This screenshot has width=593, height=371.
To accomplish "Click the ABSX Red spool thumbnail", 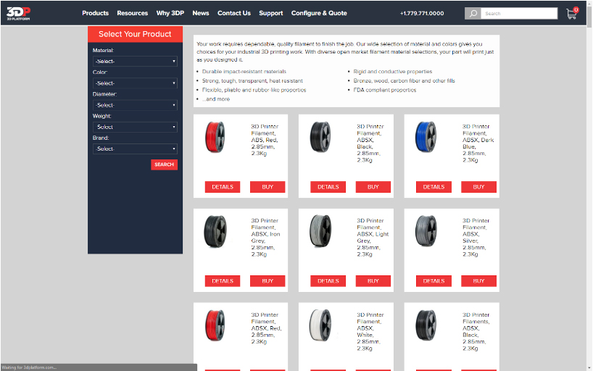I will click(215, 325).
